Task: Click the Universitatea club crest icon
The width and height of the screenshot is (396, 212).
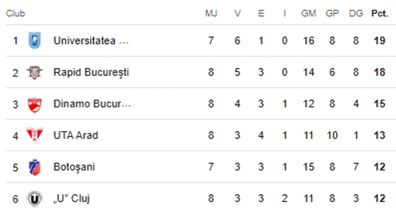Action: [x=35, y=40]
